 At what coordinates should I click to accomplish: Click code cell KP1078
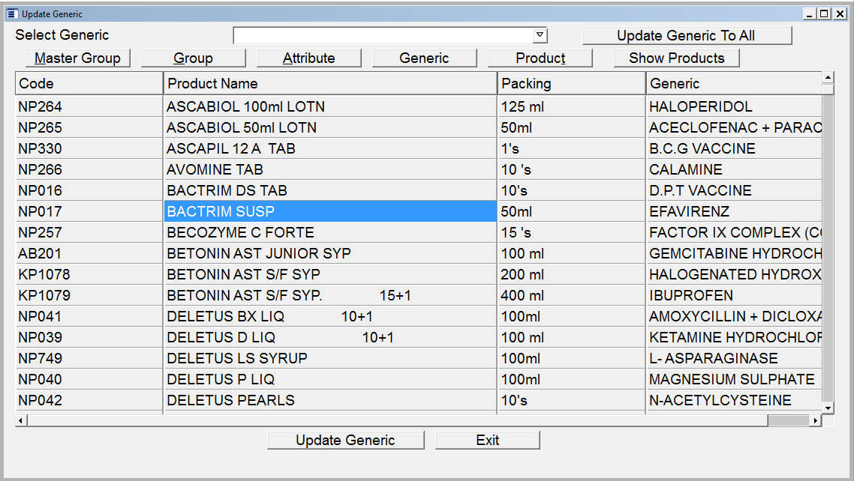point(89,274)
